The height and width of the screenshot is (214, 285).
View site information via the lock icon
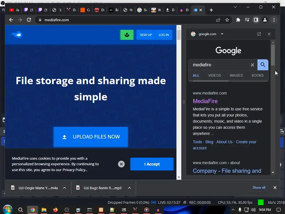(40, 20)
